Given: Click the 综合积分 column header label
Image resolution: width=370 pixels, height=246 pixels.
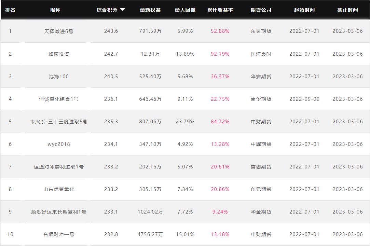Looking at the screenshot, I should click(107, 10).
